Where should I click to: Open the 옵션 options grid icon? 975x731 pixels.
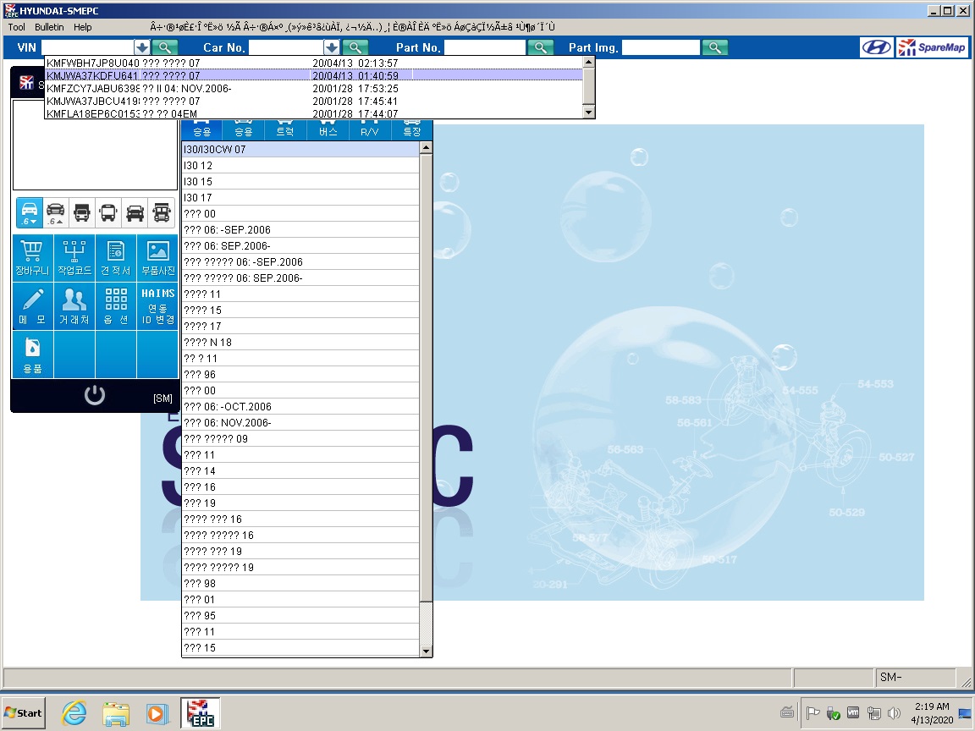click(x=116, y=306)
